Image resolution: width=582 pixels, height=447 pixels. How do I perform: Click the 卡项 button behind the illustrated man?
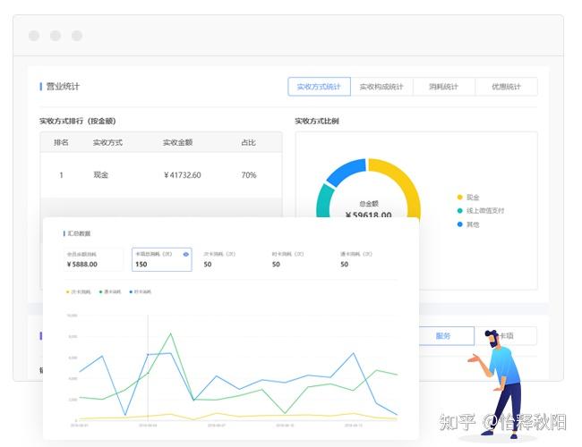pyautogui.click(x=506, y=336)
